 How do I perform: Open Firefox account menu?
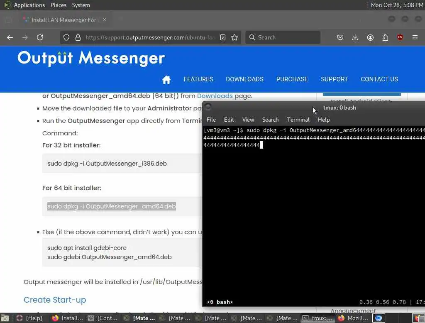click(x=370, y=37)
